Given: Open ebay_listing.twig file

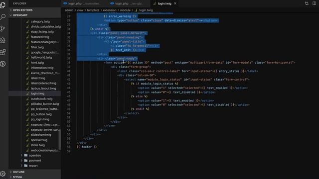Looking at the screenshot, I should point(42,32).
